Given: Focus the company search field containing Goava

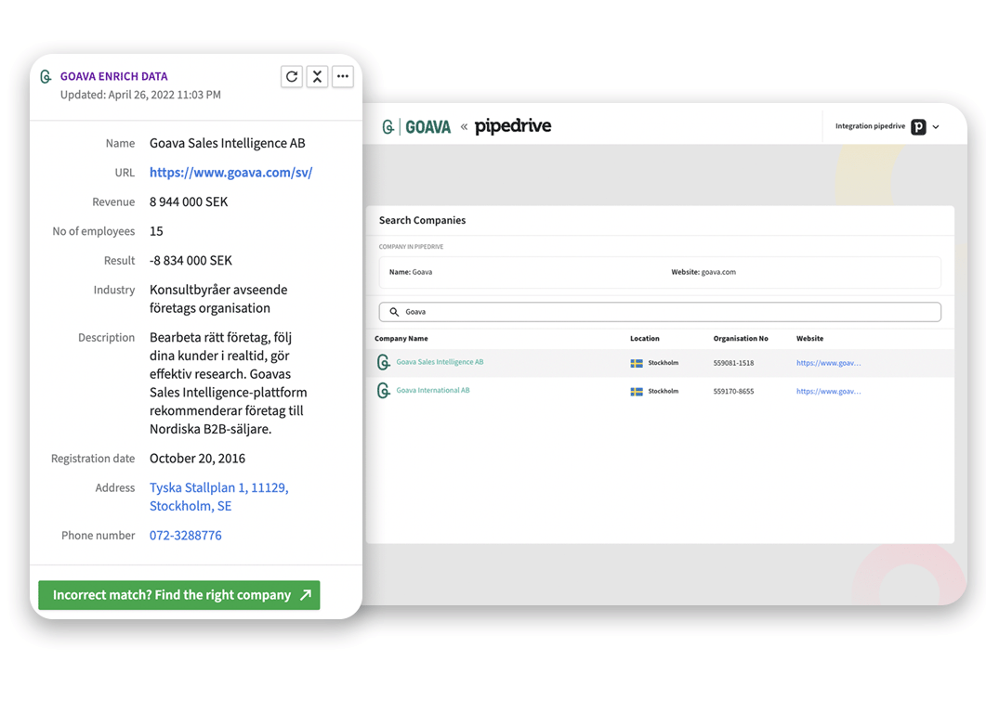Looking at the screenshot, I should (660, 312).
